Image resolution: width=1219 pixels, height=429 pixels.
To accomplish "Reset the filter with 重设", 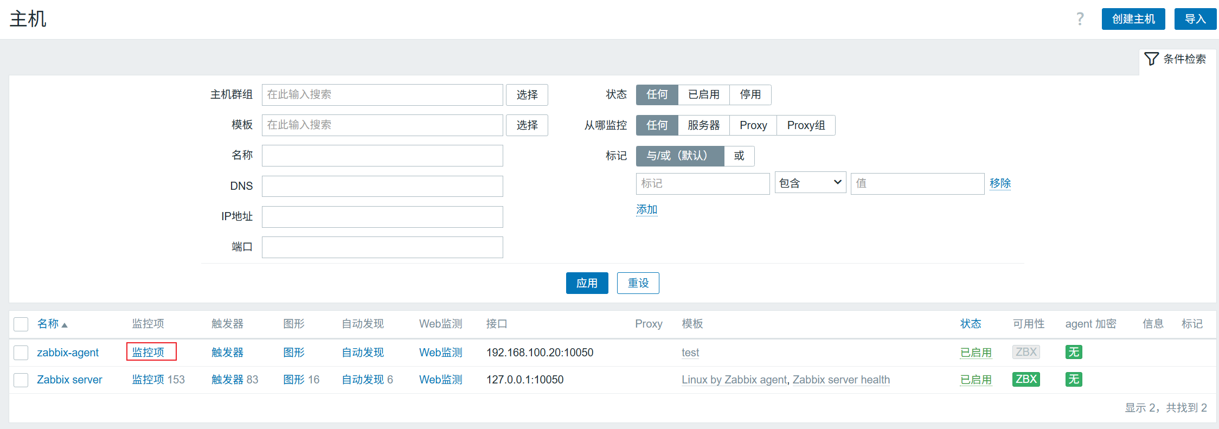I will 638,283.
